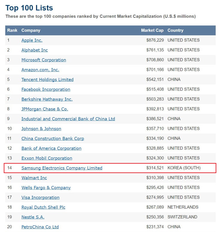Select Bank of America Corporation link

(52, 148)
